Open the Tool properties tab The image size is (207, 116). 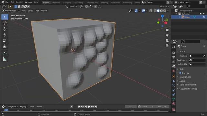174,47
